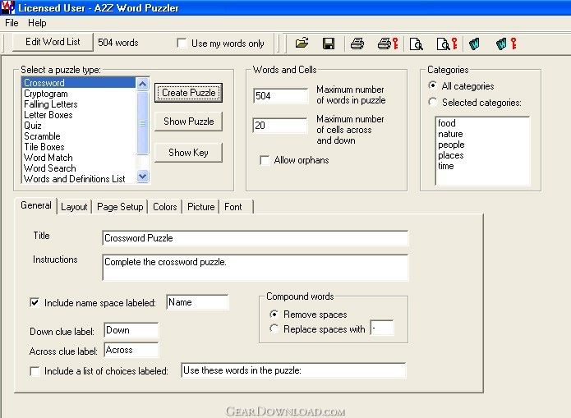The width and height of the screenshot is (571, 418).
Task: Select Quiz puzzle type
Action: coord(79,126)
